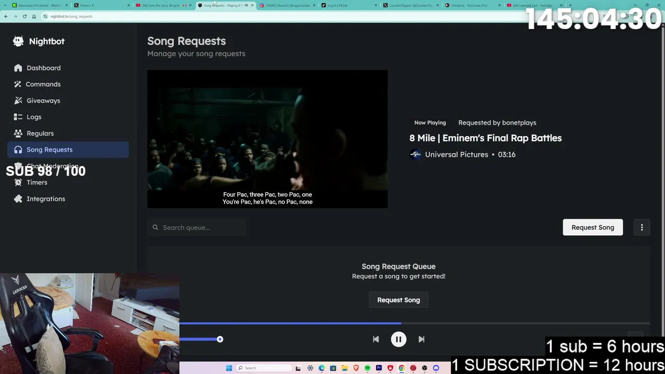The height and width of the screenshot is (374, 665).
Task: Click the Giveaways party popper icon
Action: click(x=18, y=100)
